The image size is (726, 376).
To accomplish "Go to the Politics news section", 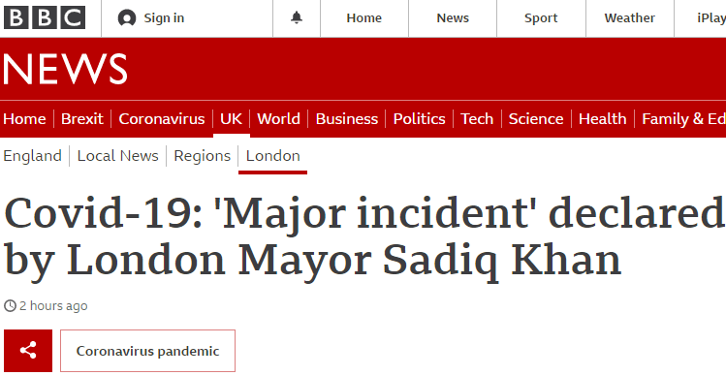I will tap(419, 119).
